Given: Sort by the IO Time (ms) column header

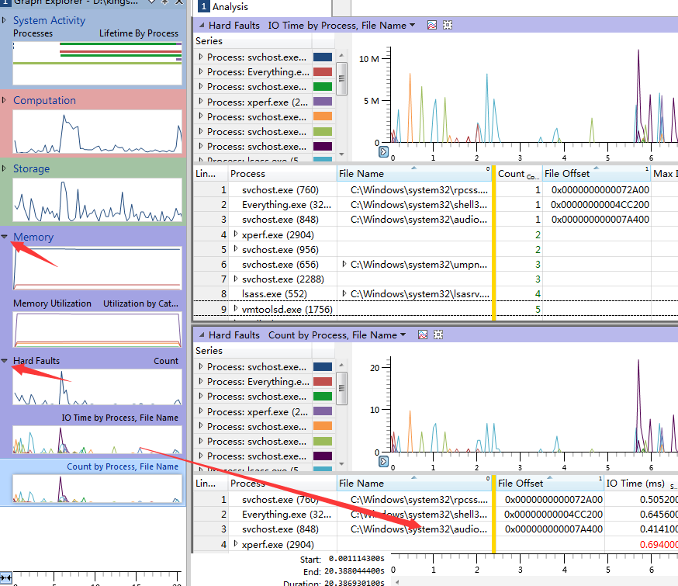Looking at the screenshot, I should click(642, 483).
